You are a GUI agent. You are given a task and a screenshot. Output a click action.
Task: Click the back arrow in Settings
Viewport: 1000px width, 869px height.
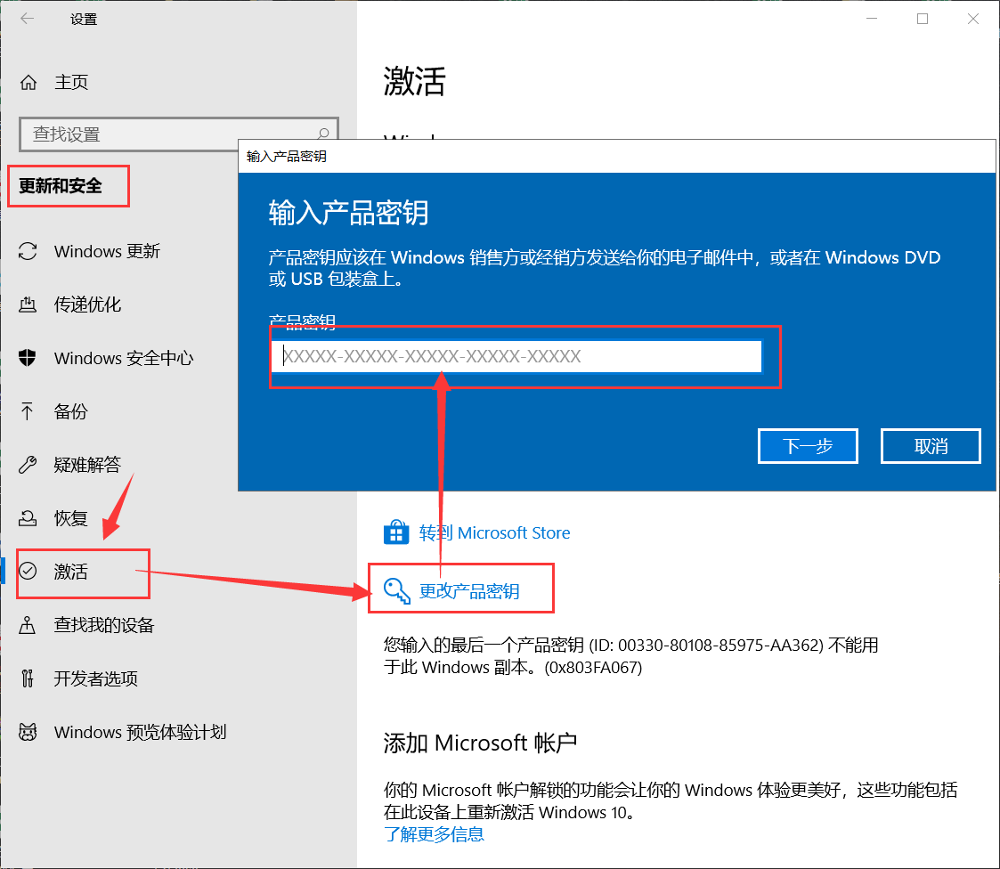click(x=27, y=19)
